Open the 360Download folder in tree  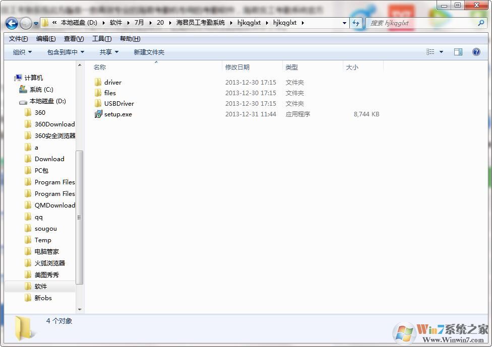[x=54, y=124]
